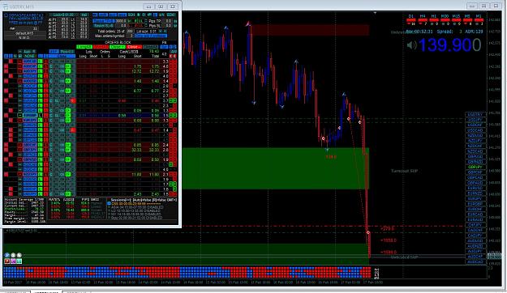Click the Pips TP value field
The height and width of the screenshot is (293, 507).
coord(168,21)
